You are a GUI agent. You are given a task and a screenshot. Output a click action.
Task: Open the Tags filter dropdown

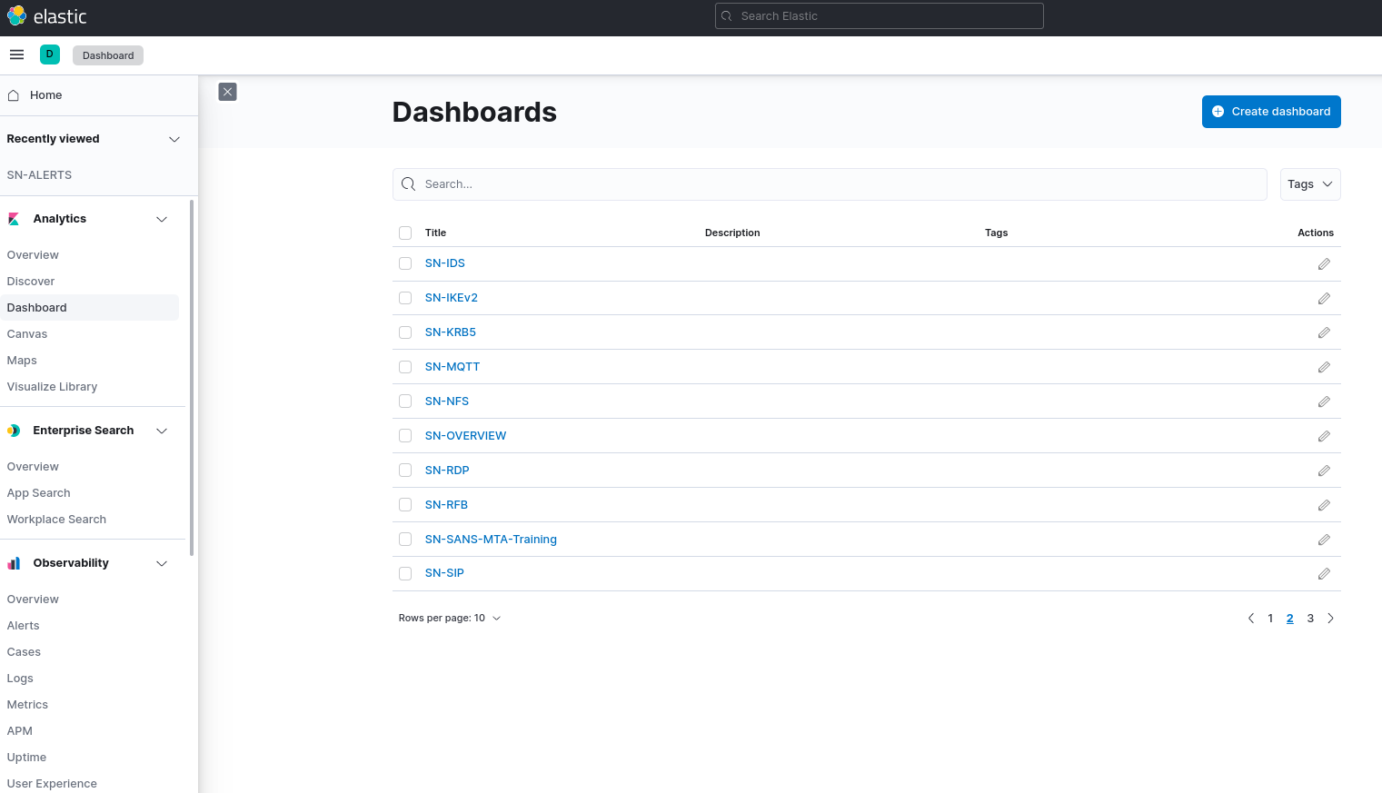1310,184
